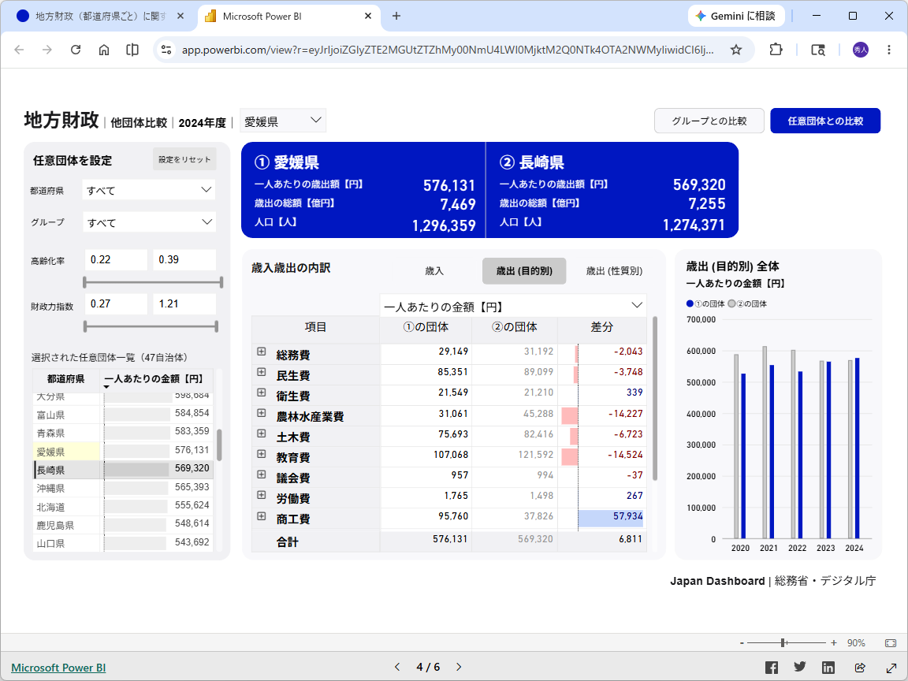
Task: Zoom in with the plus icon
Action: point(834,643)
